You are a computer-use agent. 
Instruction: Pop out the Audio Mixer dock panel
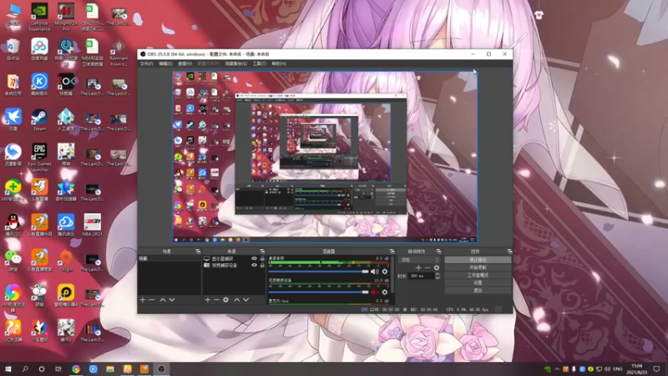(x=392, y=252)
